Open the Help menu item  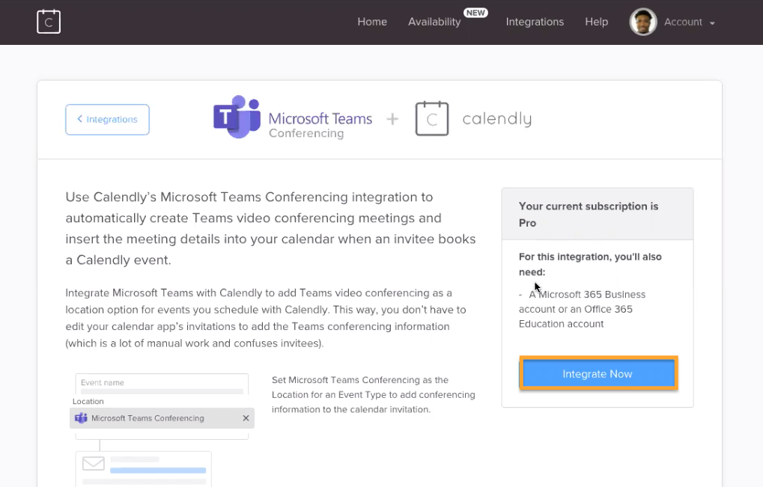pyautogui.click(x=596, y=22)
